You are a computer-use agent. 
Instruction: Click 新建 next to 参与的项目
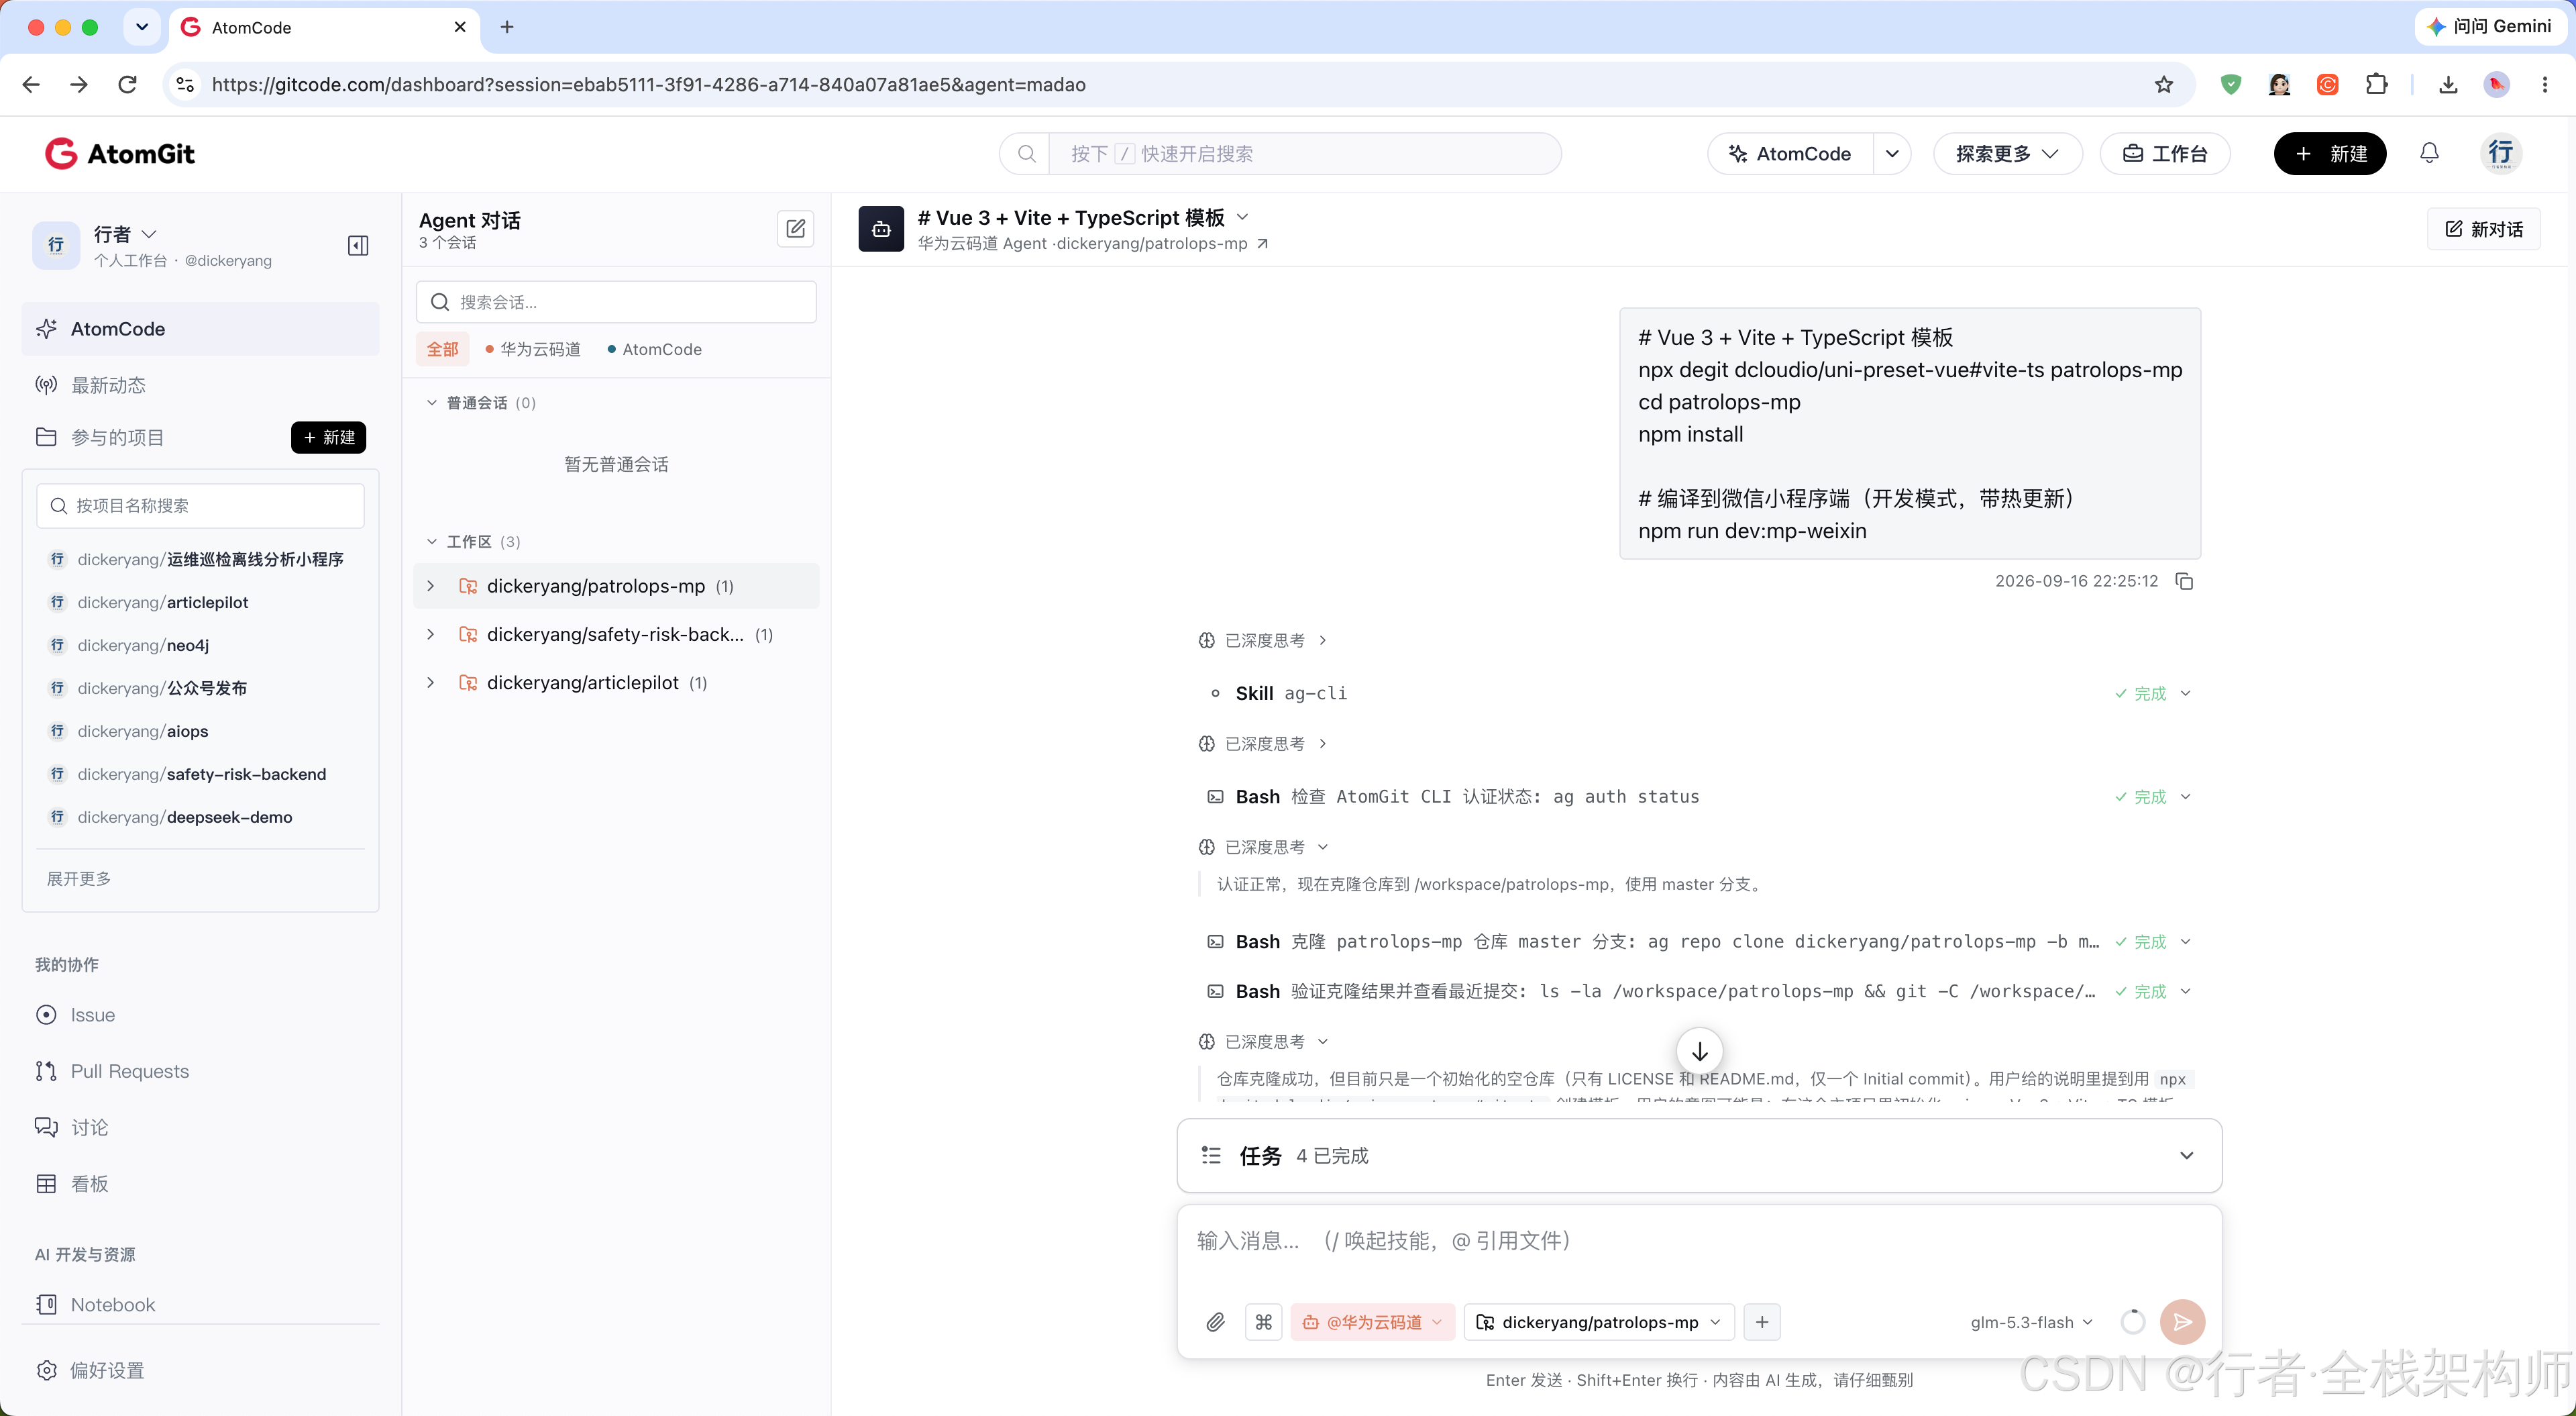(329, 438)
